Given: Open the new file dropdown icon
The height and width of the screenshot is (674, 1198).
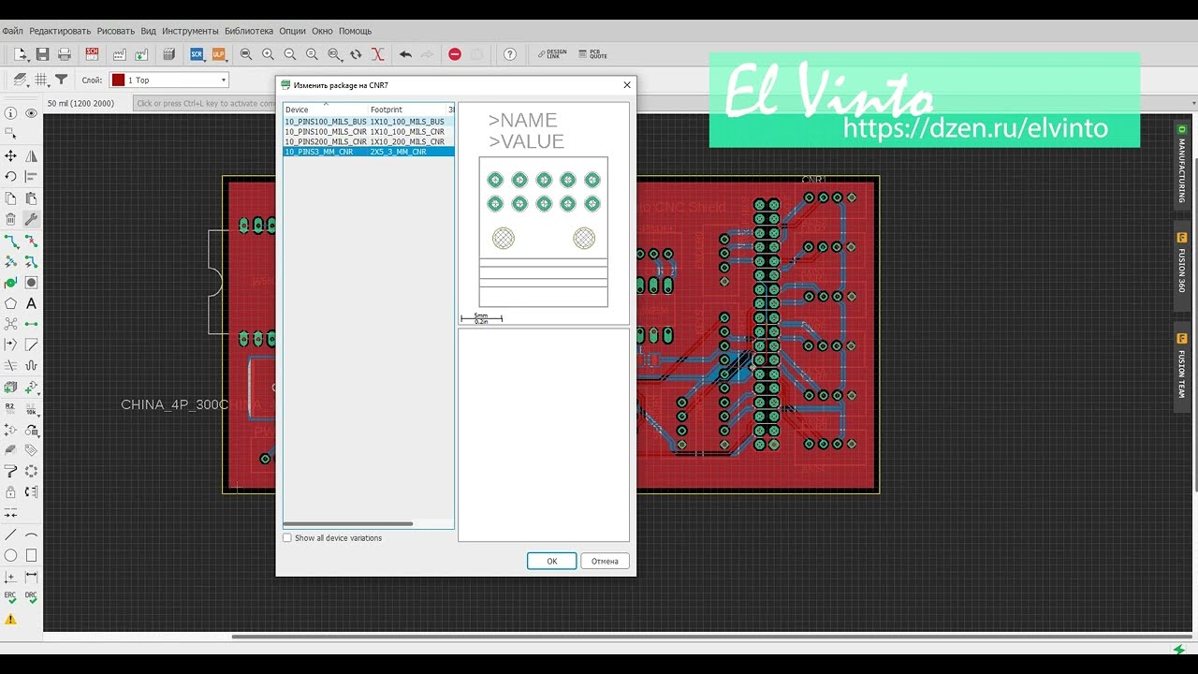Looking at the screenshot, I should coord(21,54).
